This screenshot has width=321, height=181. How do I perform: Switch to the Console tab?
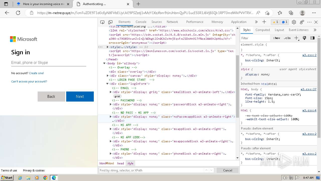point(141,22)
